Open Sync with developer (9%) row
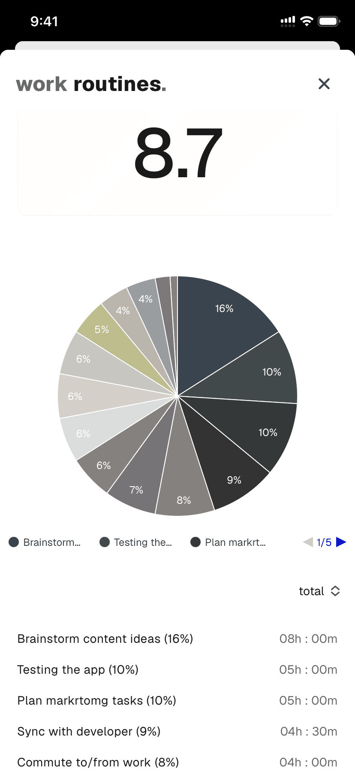355x769 pixels. (x=89, y=731)
